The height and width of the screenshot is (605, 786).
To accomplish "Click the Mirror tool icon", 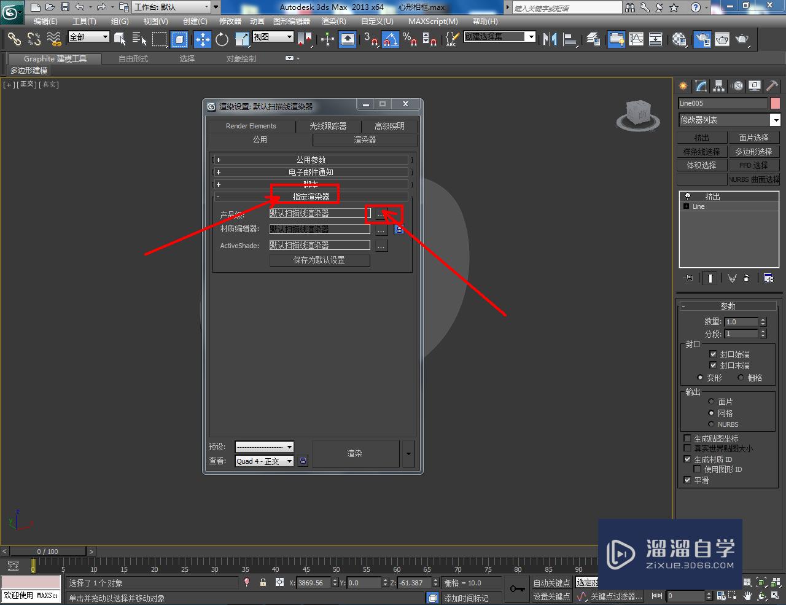I will click(550, 39).
